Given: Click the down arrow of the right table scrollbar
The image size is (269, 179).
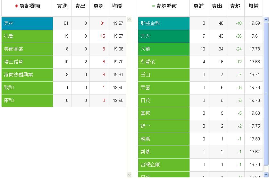Looking at the screenshot, I should point(266,175).
